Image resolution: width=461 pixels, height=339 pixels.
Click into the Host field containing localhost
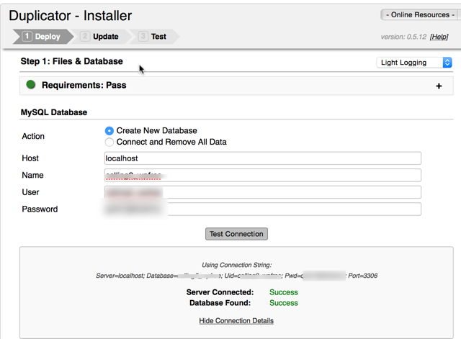[x=262, y=158]
